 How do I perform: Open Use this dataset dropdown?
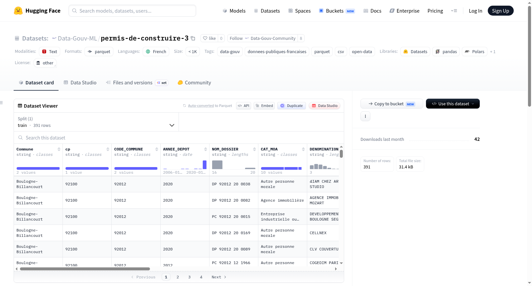pyautogui.click(x=453, y=104)
